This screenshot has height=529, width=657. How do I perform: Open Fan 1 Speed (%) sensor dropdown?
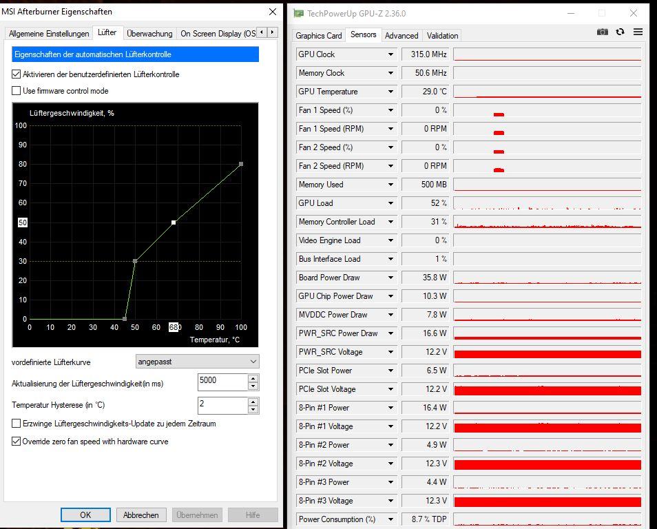tap(390, 110)
